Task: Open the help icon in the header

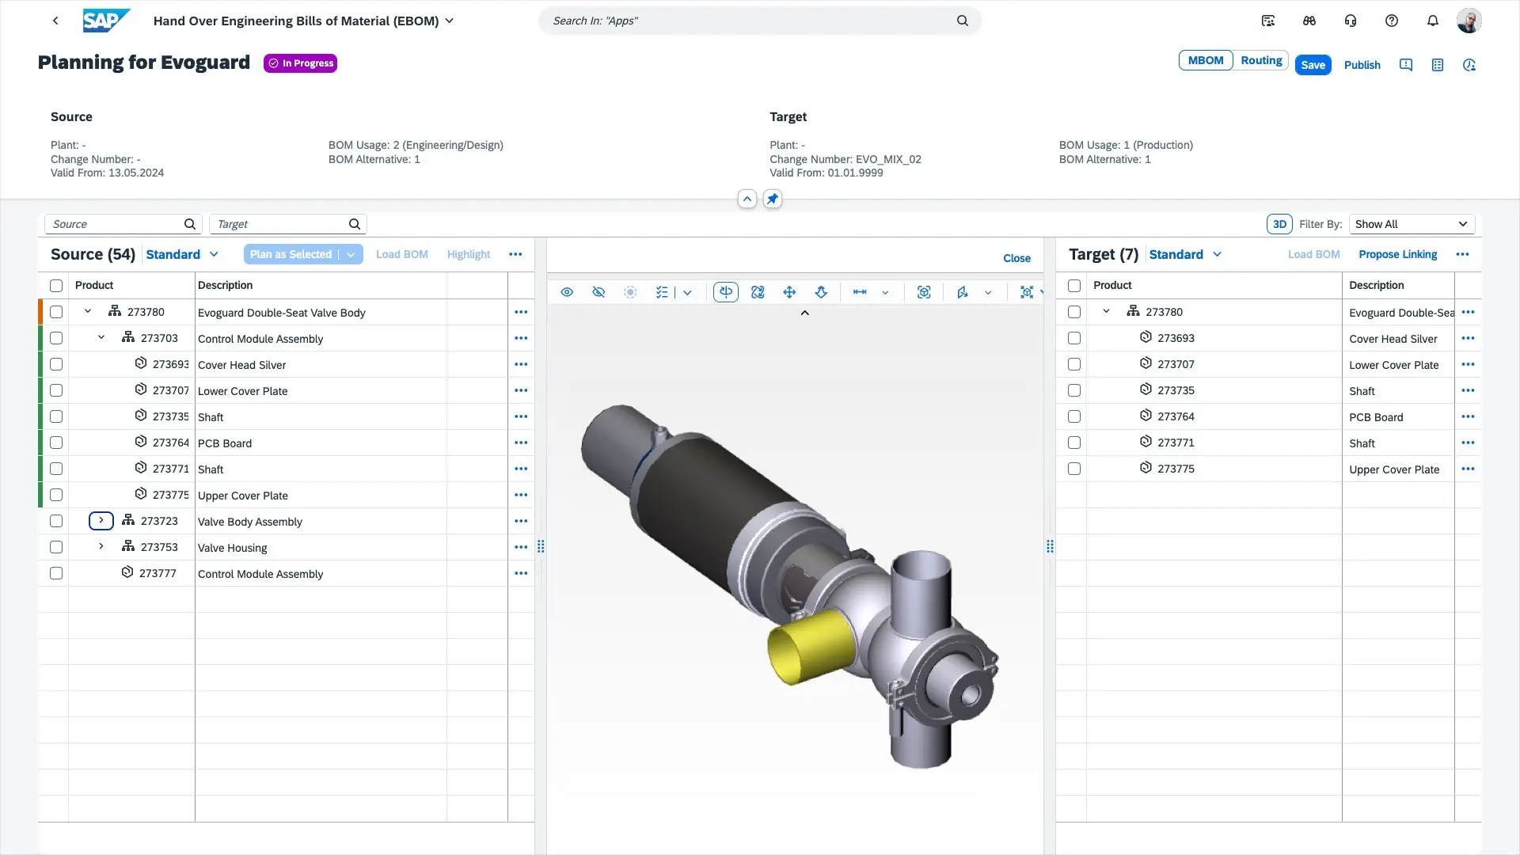Action: coord(1391,21)
